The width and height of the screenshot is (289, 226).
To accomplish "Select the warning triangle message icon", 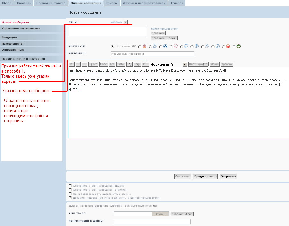I will click(x=203, y=46).
